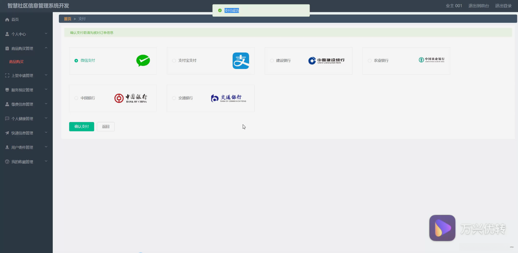Screen dimensions: 518x253
Task: Click the green success checkmark icon in notification
Action: pos(220,10)
